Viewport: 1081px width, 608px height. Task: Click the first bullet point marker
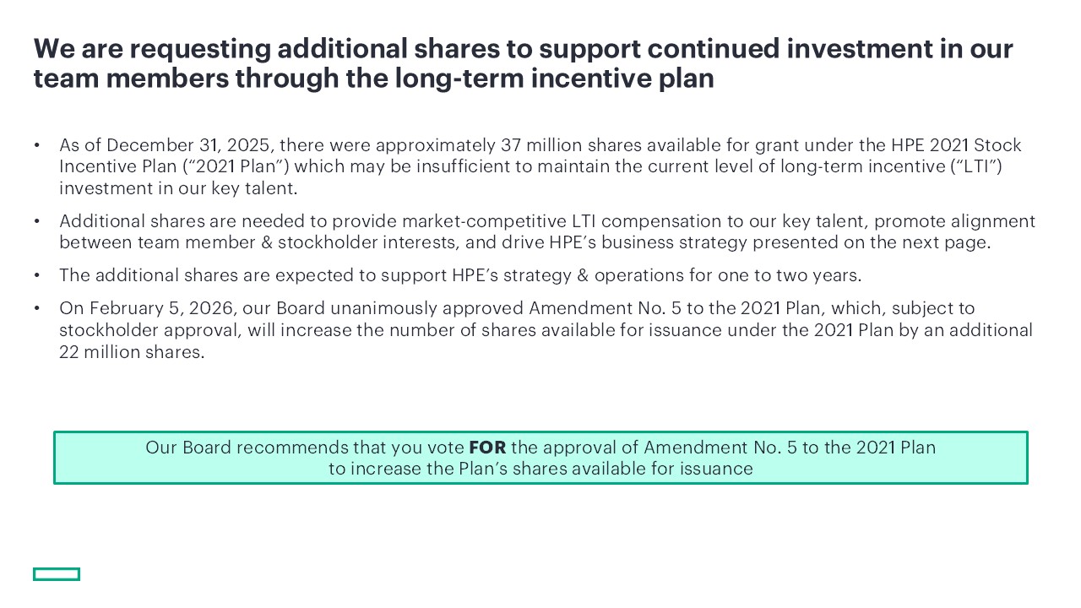38,146
